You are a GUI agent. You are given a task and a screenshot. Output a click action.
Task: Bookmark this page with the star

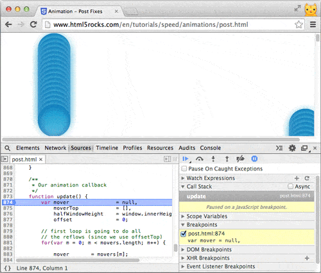point(299,24)
